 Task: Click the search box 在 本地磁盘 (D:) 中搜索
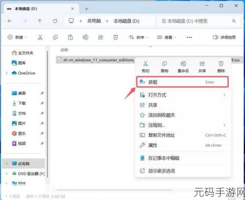click(198, 21)
